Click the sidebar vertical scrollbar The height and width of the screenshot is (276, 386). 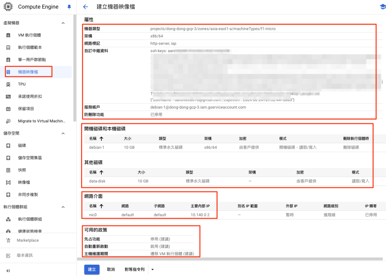[75, 68]
